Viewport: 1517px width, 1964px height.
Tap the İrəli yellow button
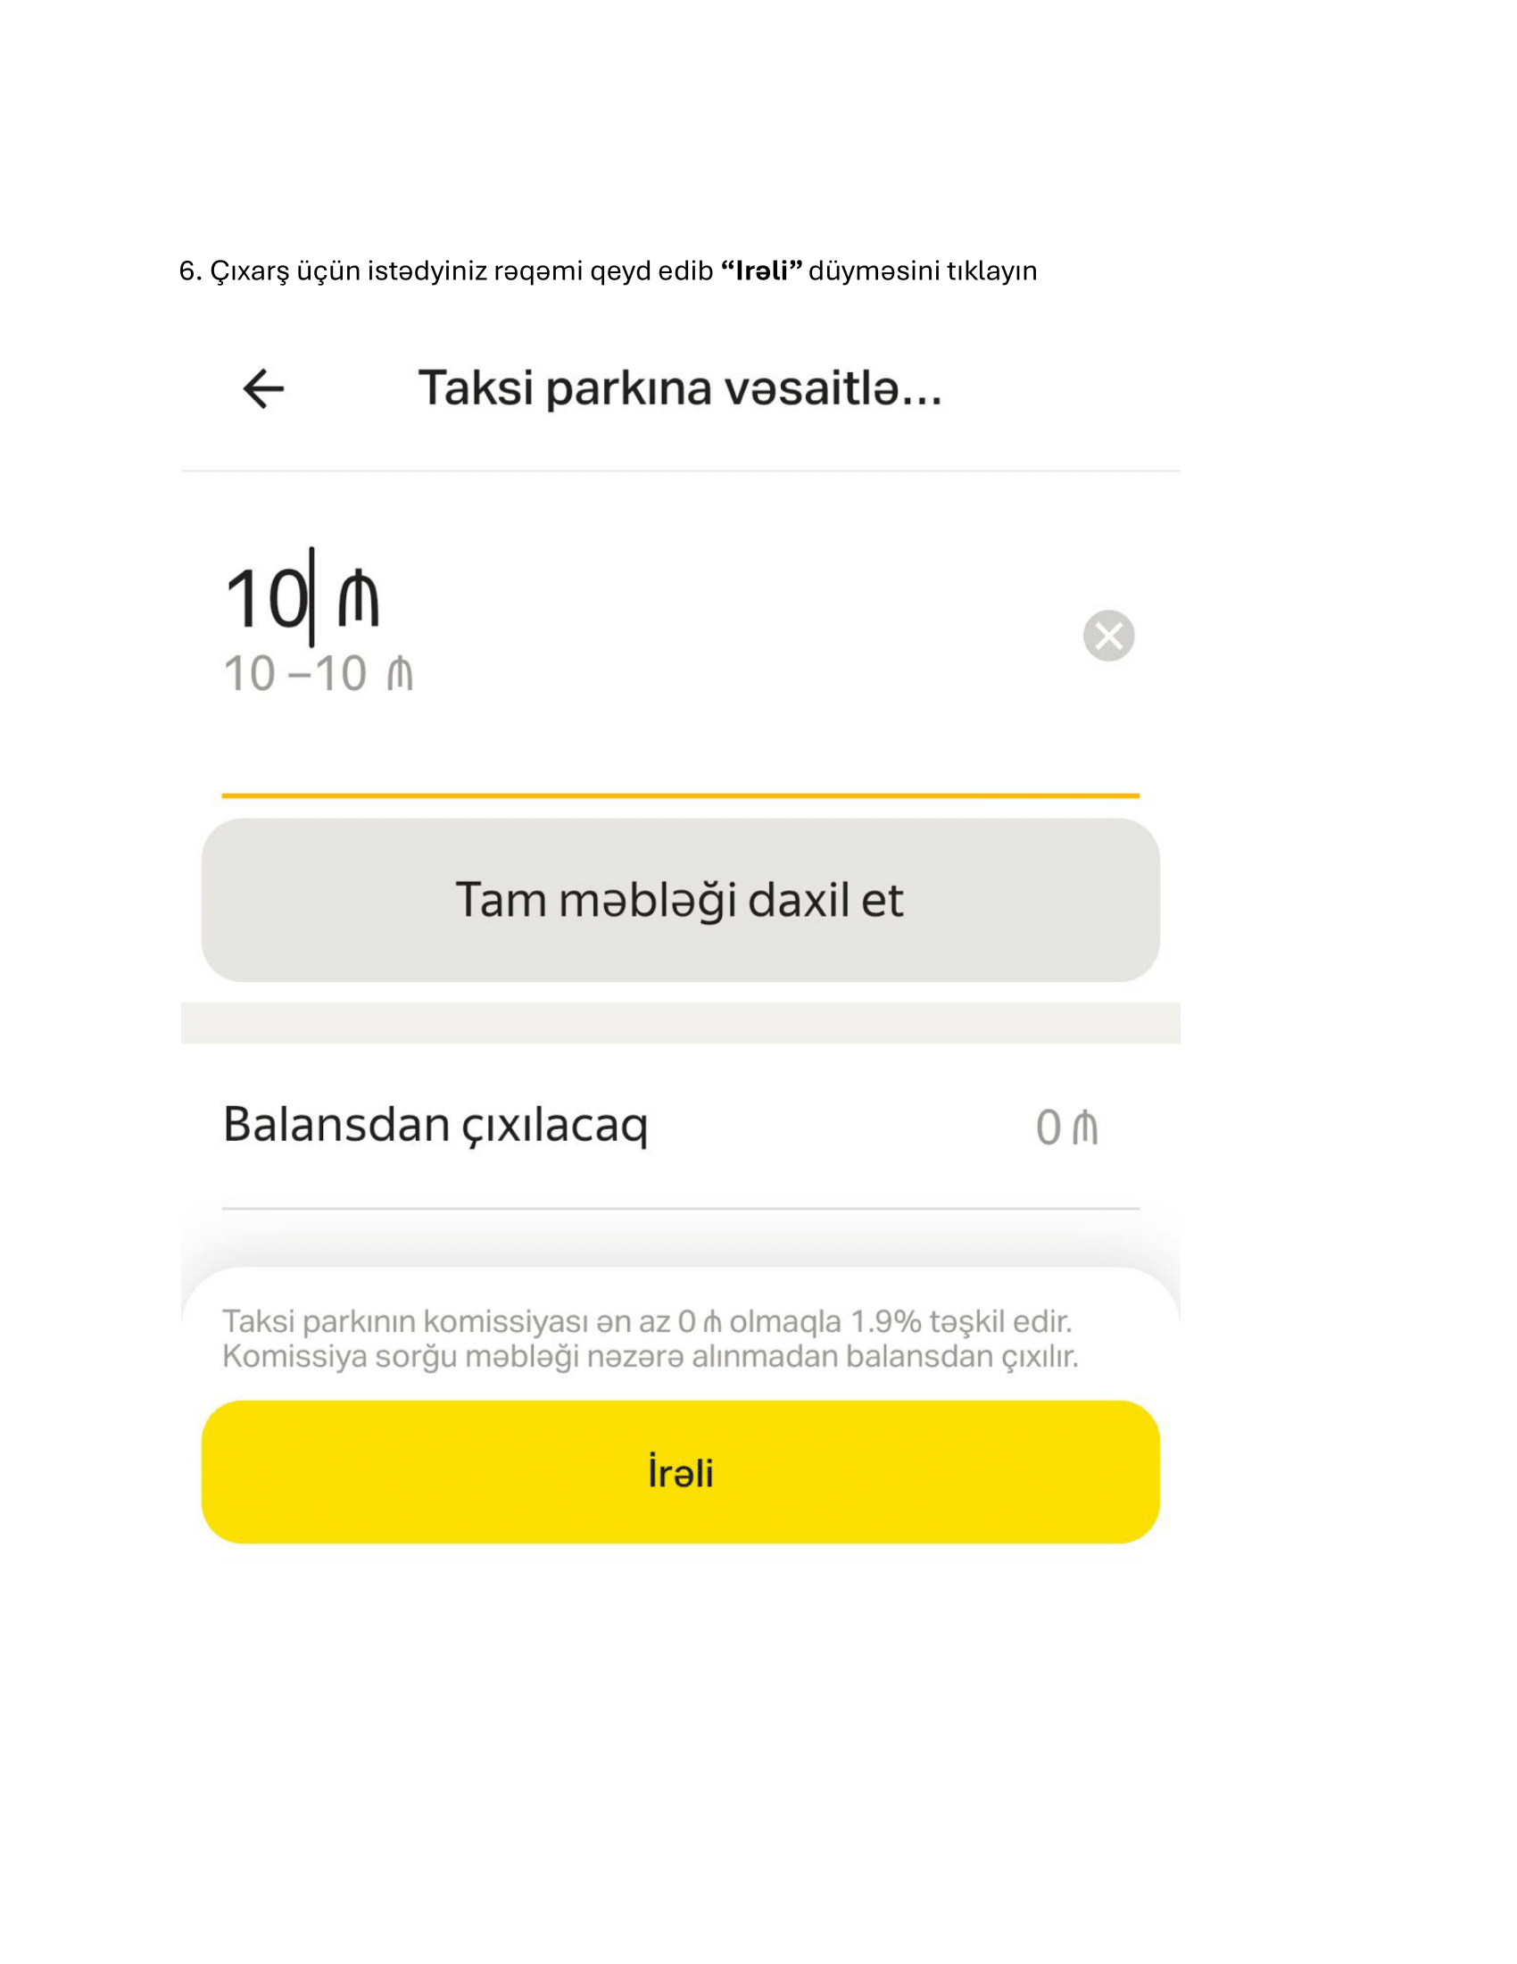pos(680,1472)
